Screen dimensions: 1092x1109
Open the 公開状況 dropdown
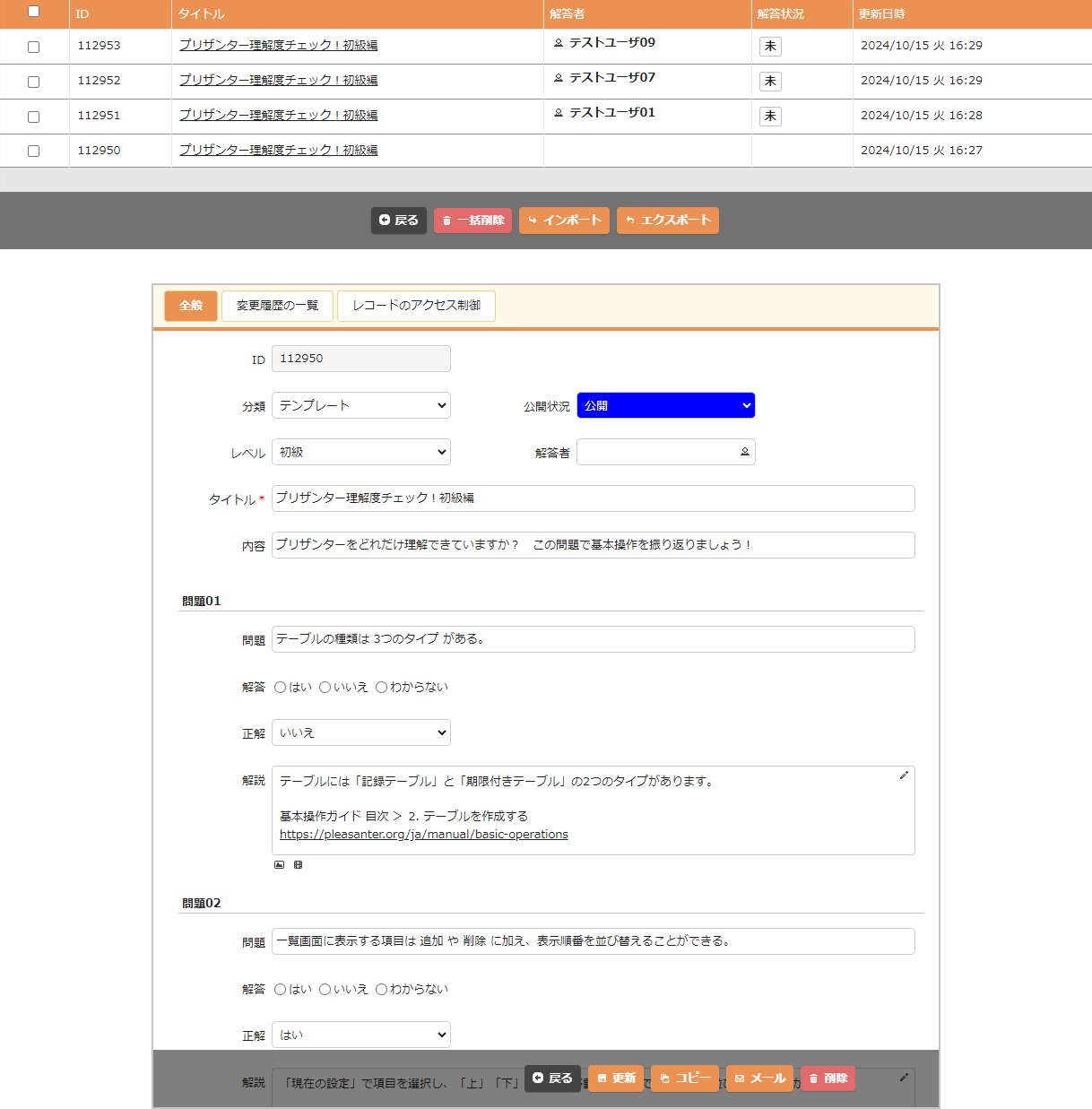[x=666, y=405]
